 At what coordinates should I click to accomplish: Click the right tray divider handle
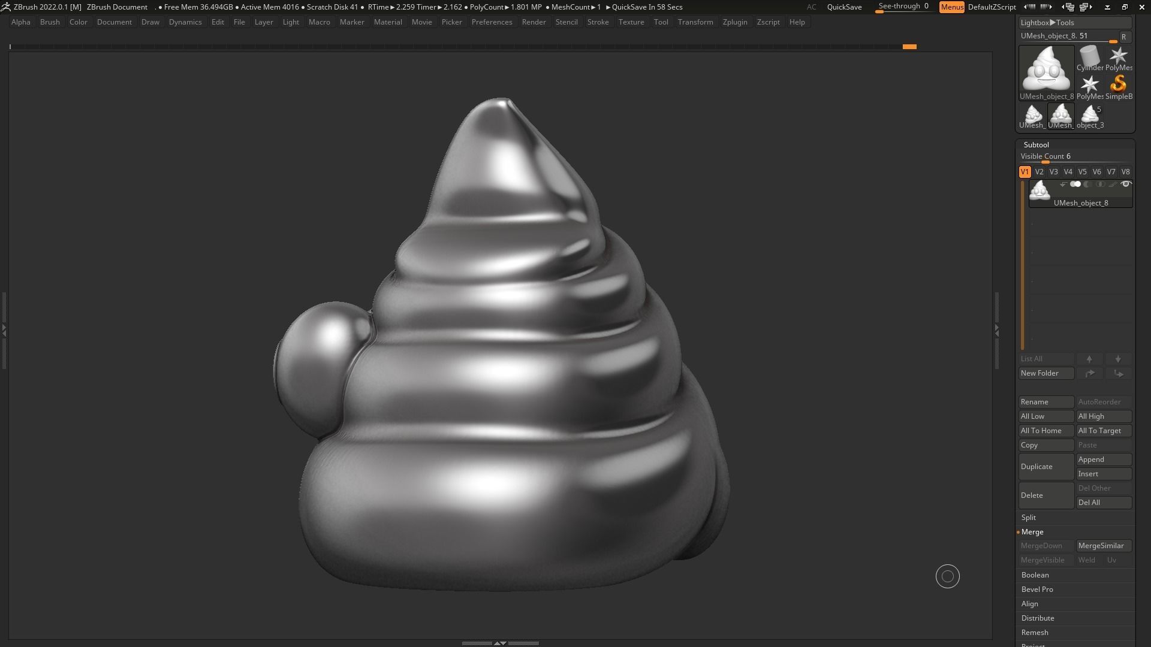[997, 329]
